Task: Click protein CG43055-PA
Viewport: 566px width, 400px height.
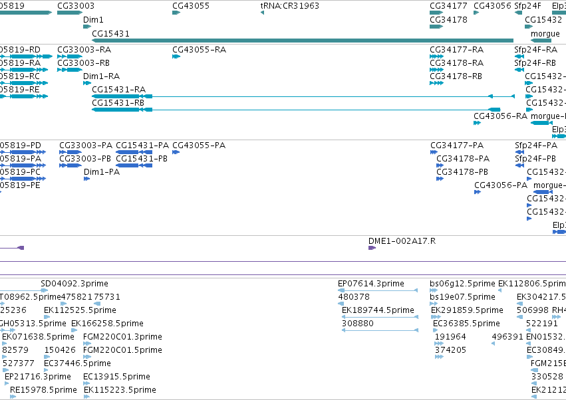Action: [199, 146]
